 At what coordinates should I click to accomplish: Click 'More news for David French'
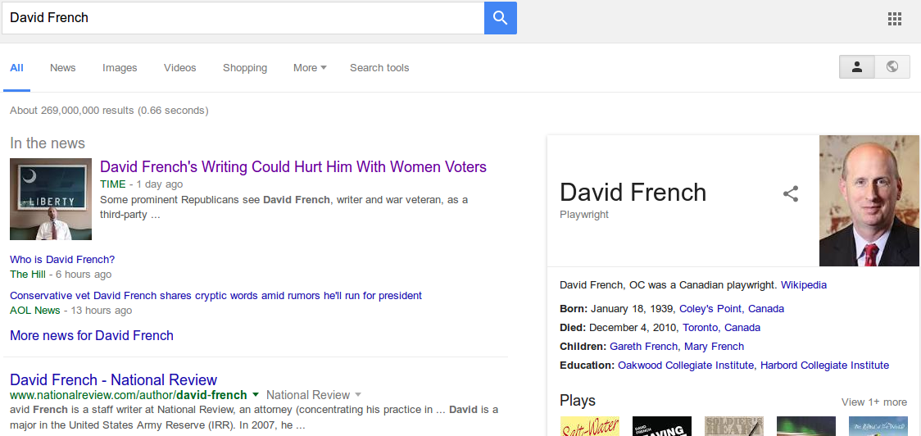pyautogui.click(x=92, y=335)
